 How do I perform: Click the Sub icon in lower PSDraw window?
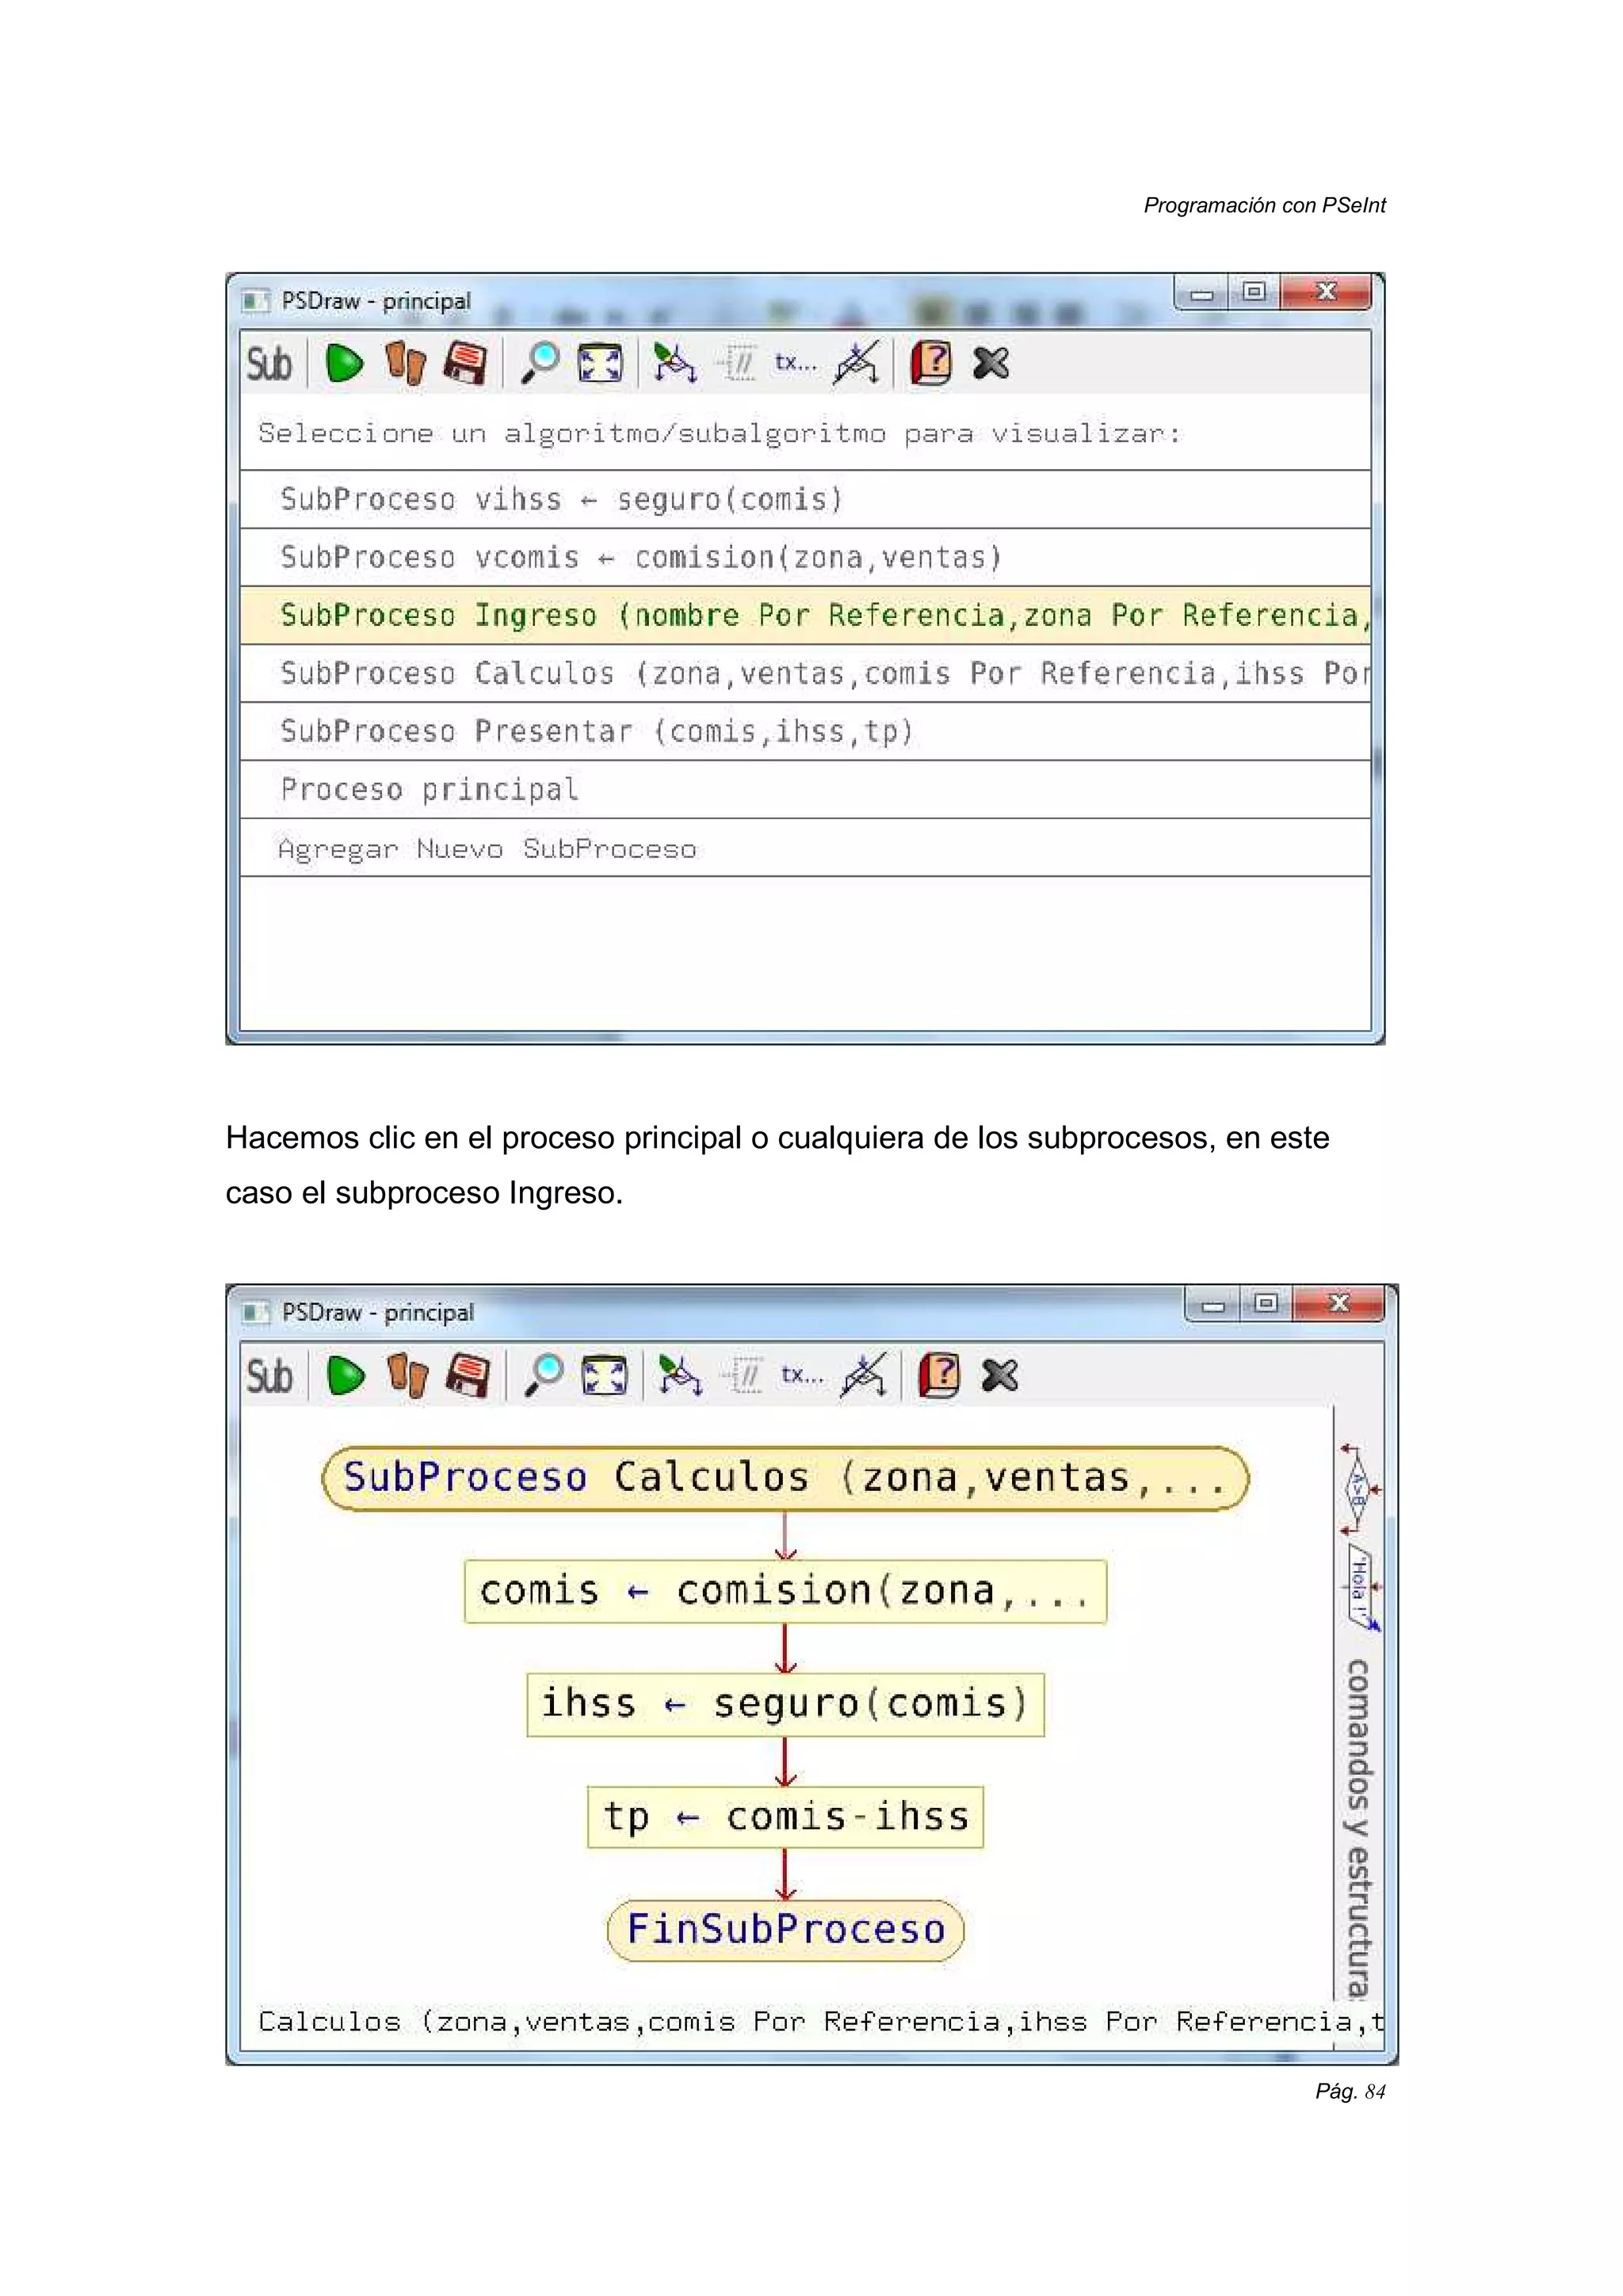(269, 1376)
